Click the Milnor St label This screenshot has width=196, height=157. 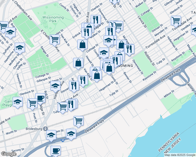coord(169,94)
